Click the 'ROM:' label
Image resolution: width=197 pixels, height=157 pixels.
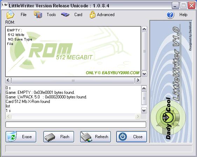click(x=10, y=22)
